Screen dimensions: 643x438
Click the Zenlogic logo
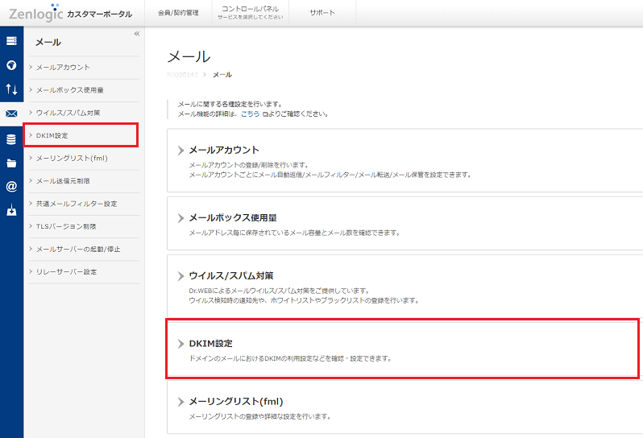pyautogui.click(x=35, y=12)
